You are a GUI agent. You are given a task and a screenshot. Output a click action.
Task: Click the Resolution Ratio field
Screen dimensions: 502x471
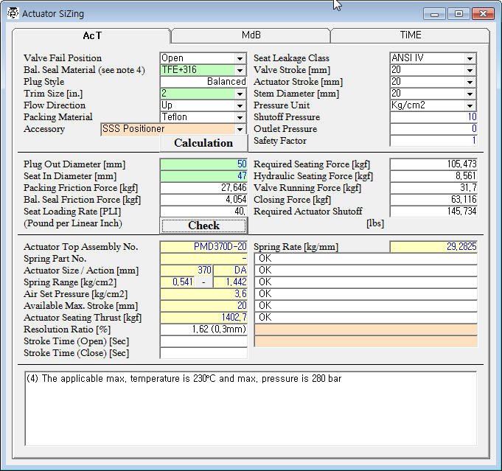click(x=203, y=329)
